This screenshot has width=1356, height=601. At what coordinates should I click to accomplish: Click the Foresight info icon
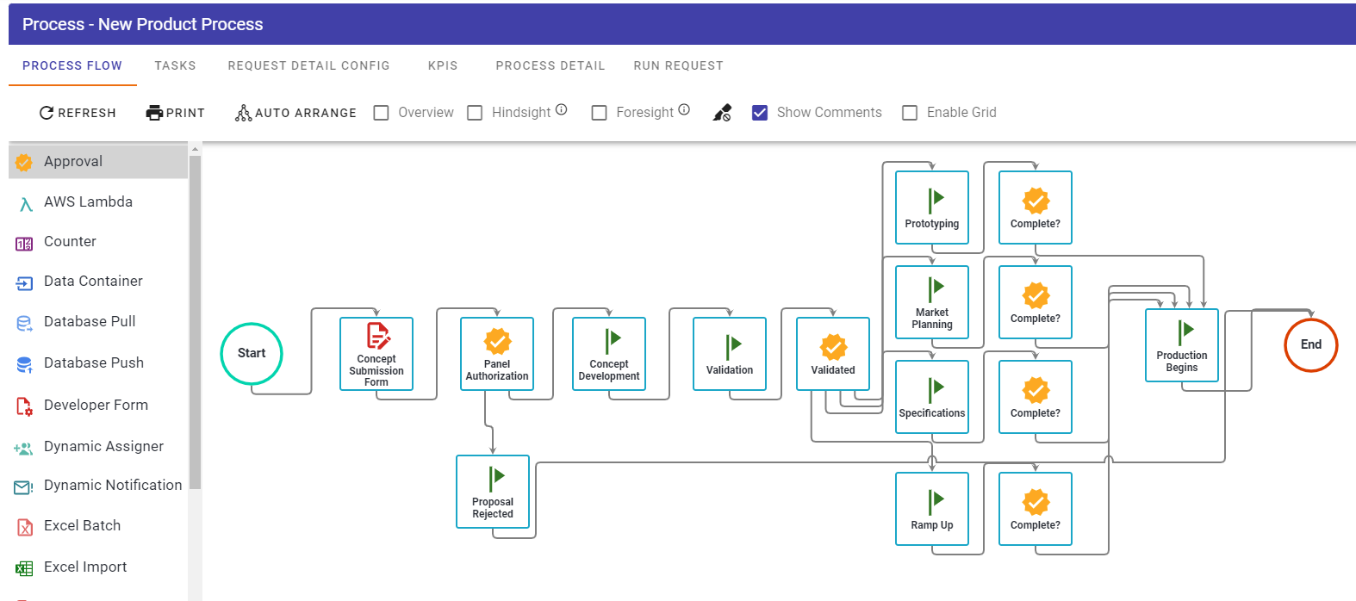click(684, 109)
